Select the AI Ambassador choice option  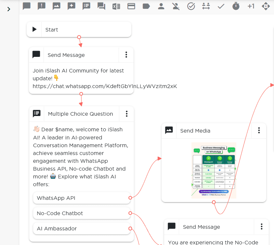82,228
